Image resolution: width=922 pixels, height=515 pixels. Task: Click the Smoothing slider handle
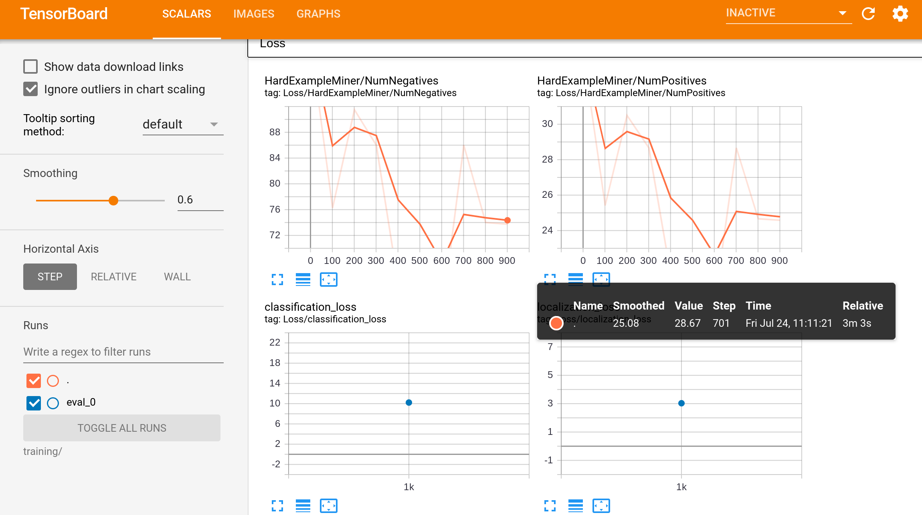[113, 201]
